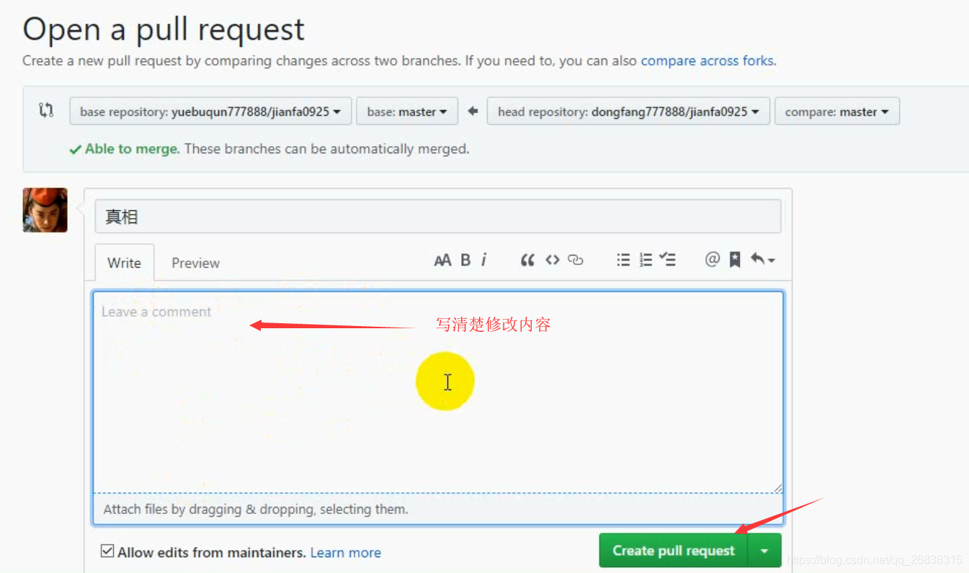Open head repository dongfang777888/jianfa0925 dropdown
Viewport: 969px width, 573px height.
coord(628,112)
